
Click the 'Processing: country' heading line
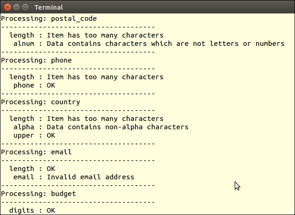tap(40, 102)
